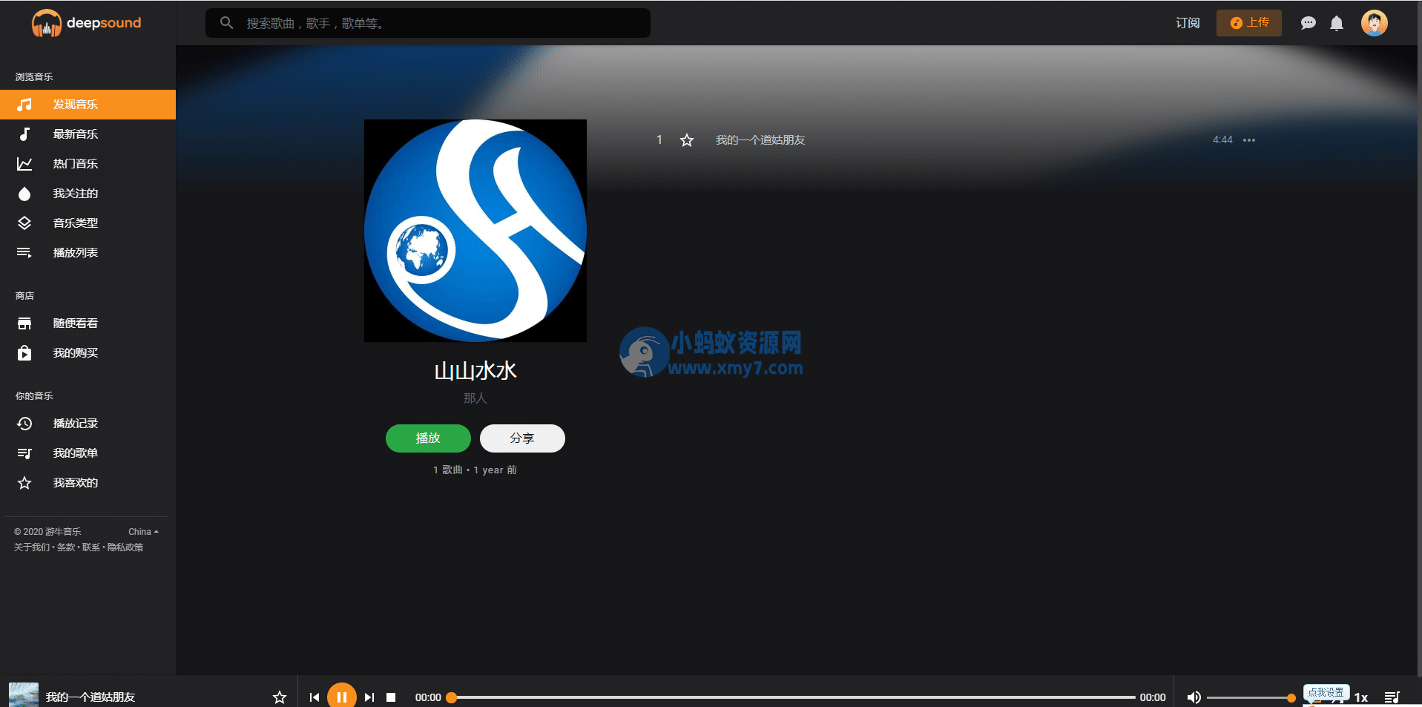
Task: Mute the volume with the speaker icon
Action: coord(1194,697)
